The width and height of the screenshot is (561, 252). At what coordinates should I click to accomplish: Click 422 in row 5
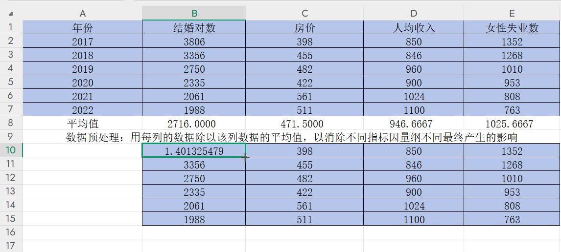304,83
